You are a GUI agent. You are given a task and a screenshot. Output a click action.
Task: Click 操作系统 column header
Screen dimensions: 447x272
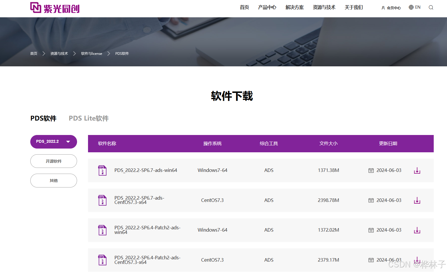point(212,144)
